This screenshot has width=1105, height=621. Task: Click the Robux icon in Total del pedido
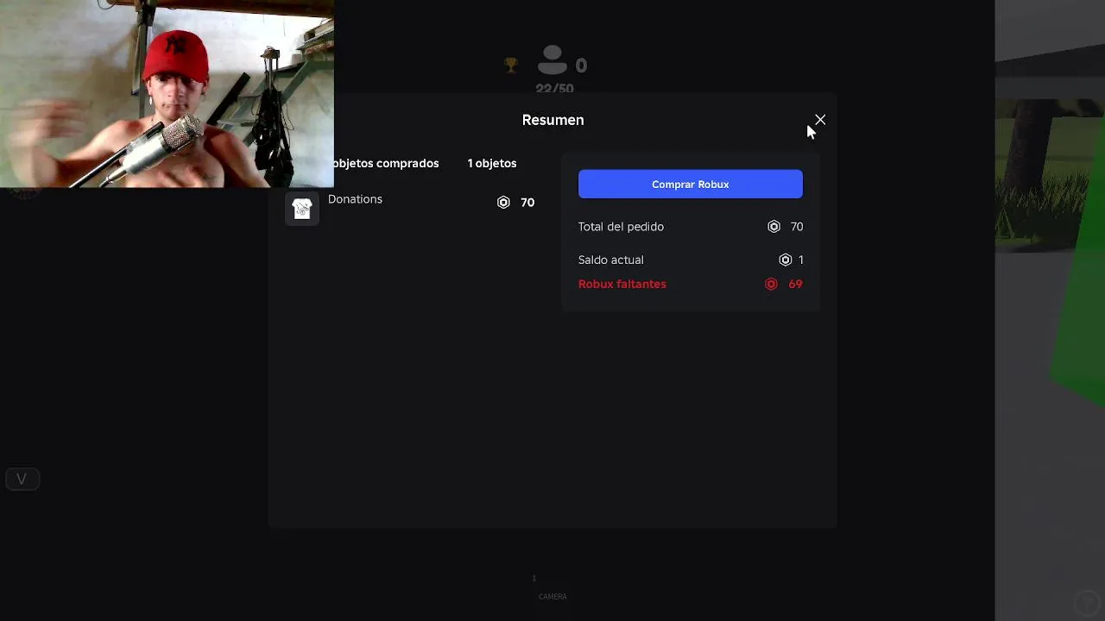[773, 227]
